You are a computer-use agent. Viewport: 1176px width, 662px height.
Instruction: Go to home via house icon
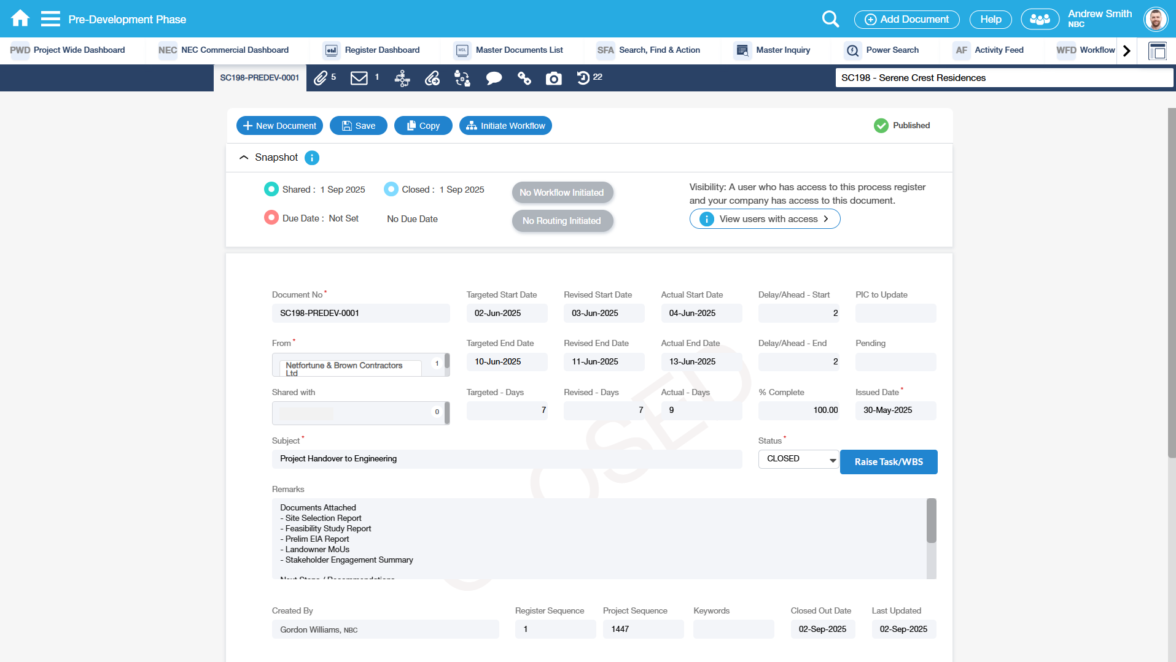[20, 19]
